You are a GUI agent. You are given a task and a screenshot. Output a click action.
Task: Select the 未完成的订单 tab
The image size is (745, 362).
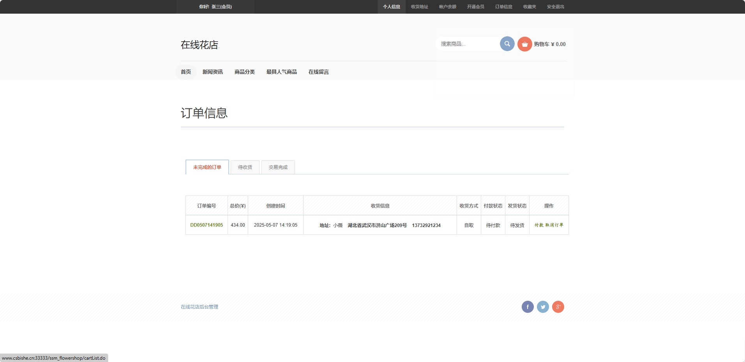pyautogui.click(x=207, y=167)
